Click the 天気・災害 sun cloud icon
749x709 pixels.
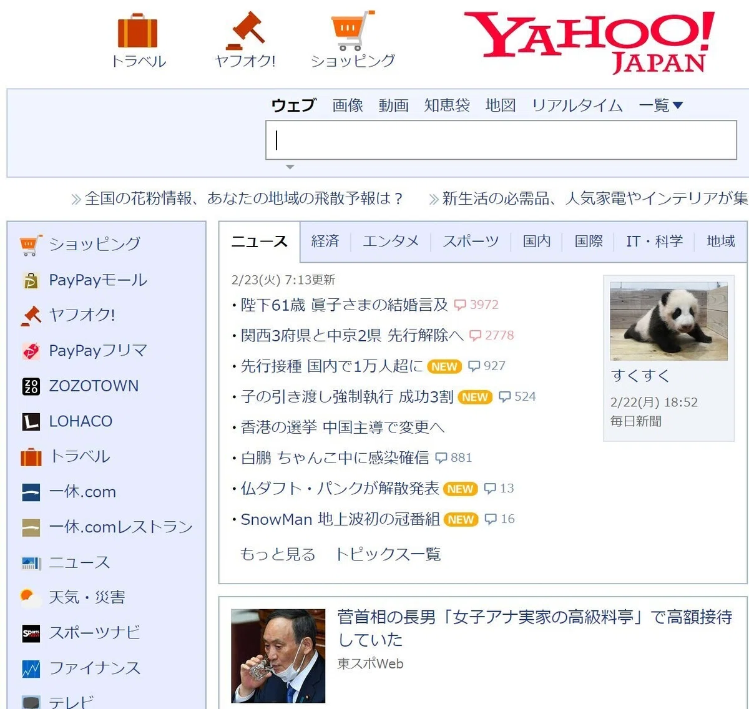(x=31, y=598)
